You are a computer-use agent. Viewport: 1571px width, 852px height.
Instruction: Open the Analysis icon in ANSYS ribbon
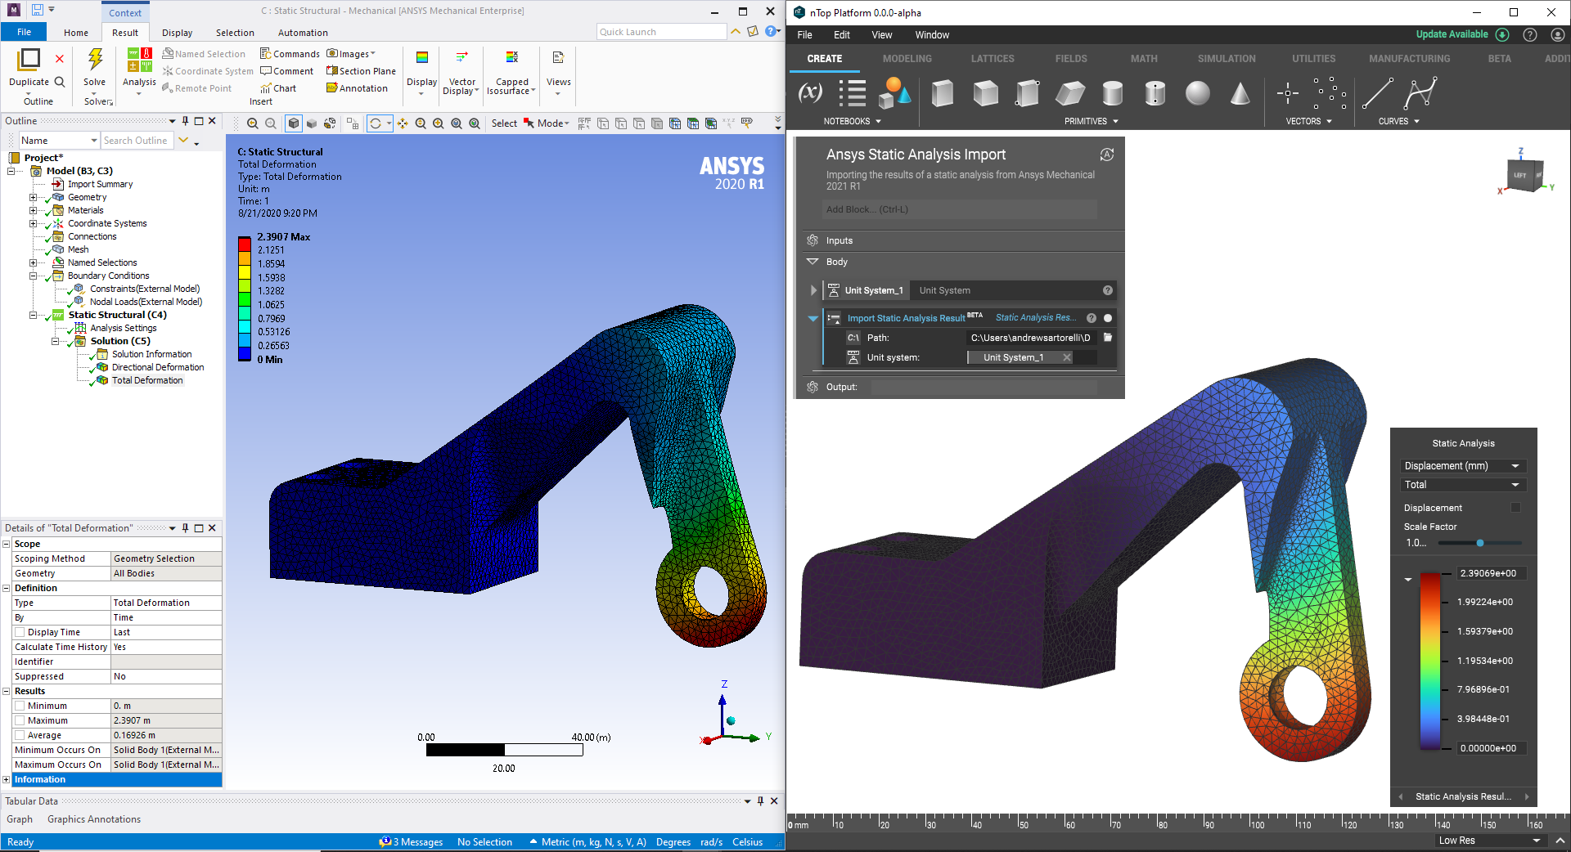coord(139,60)
